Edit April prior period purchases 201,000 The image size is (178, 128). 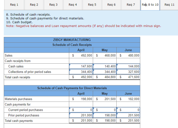coord(81,115)
